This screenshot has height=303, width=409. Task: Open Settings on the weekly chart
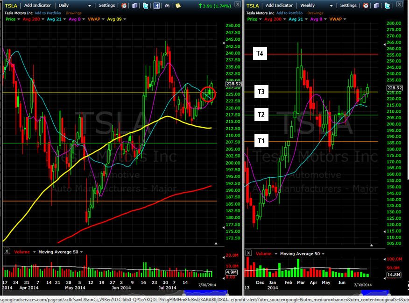(348, 5)
